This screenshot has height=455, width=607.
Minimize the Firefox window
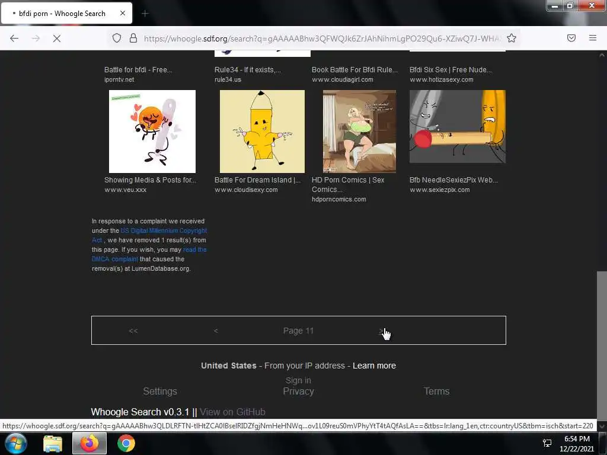pyautogui.click(x=555, y=6)
